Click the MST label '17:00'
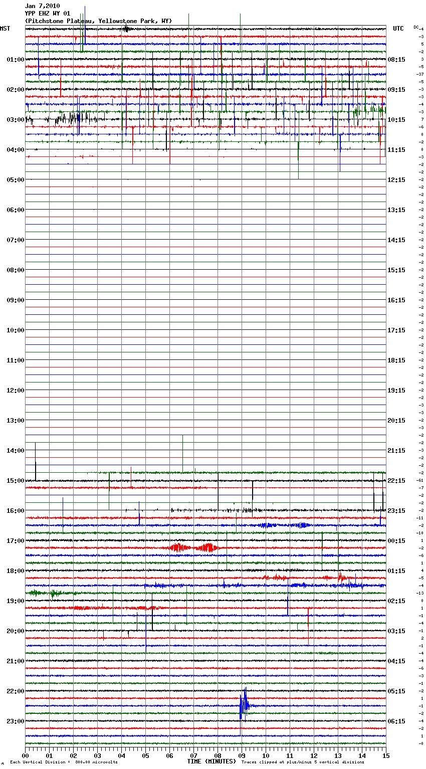 pos(16,541)
